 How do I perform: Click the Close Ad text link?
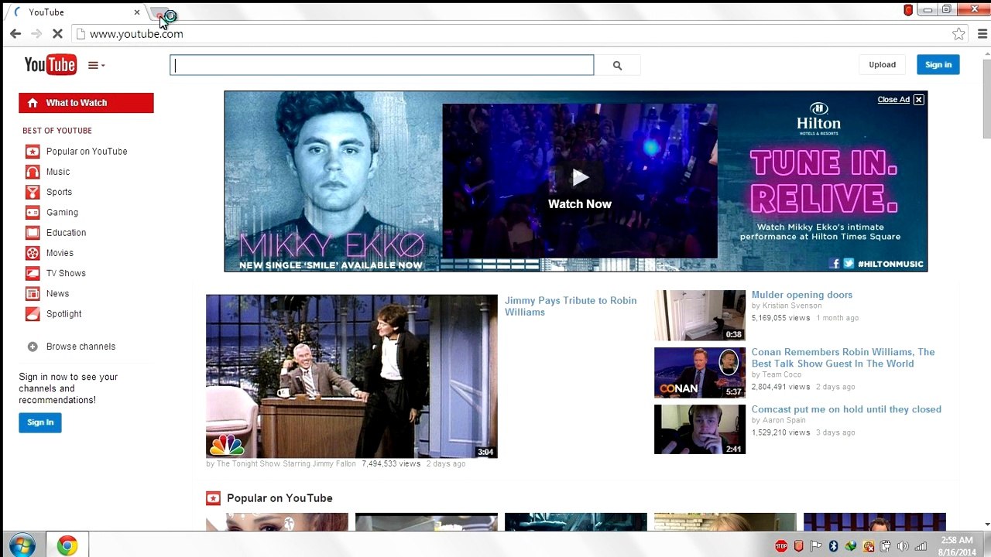pyautogui.click(x=893, y=100)
